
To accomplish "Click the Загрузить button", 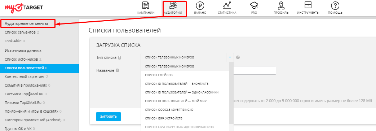I will 109,117.
